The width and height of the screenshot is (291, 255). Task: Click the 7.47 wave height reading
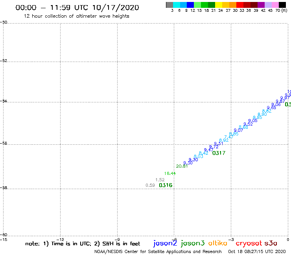click(229, 137)
